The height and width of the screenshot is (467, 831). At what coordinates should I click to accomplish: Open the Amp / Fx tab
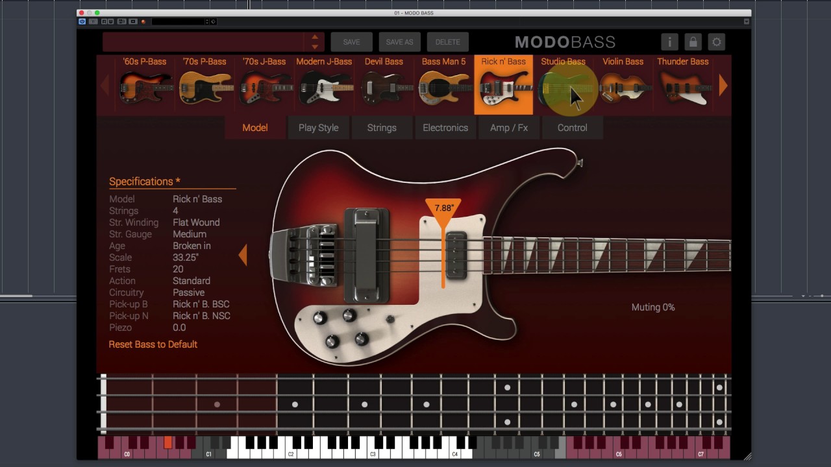[x=509, y=128]
